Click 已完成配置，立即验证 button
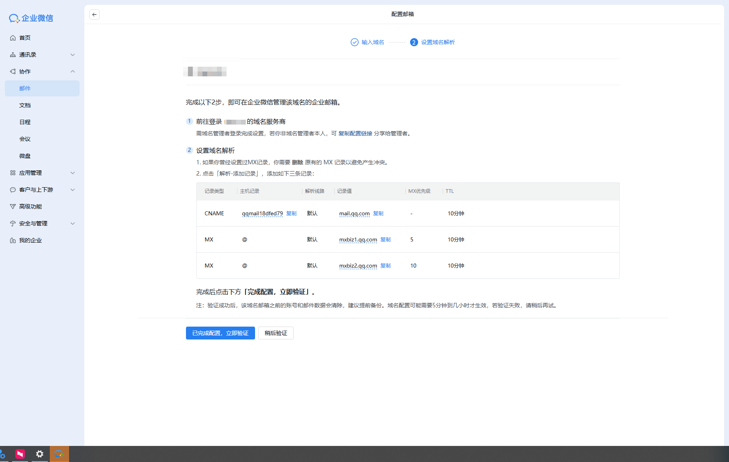Screen dimensions: 729x462 pyautogui.click(x=221, y=333)
